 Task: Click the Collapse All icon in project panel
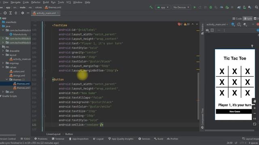(16, 13)
